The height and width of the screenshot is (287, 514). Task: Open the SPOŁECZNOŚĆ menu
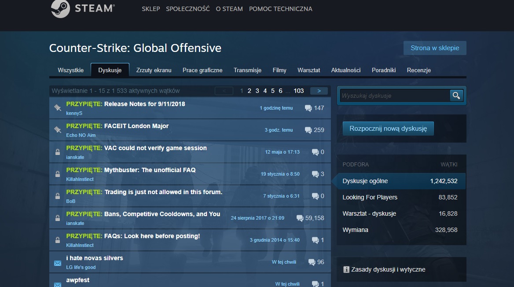[x=188, y=9]
